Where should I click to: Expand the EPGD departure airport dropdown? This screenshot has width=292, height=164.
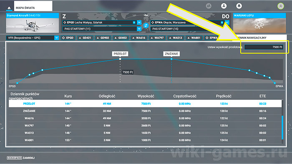tap(139, 22)
